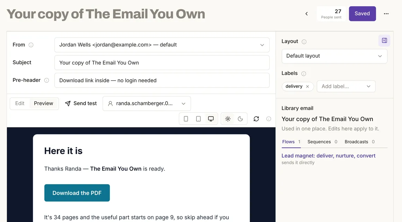The image size is (402, 222).
Task: Open the preview recipient dropdown
Action: pyautogui.click(x=147, y=104)
